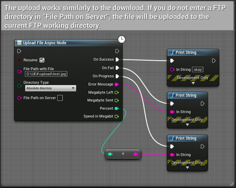Viewport: 236px width, 188px height.
Task: Expand the bottom Print String node arrow
Action: (x=187, y=168)
